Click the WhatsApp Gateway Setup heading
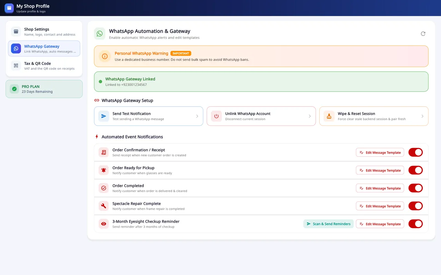The width and height of the screenshot is (441, 275). [127, 100]
